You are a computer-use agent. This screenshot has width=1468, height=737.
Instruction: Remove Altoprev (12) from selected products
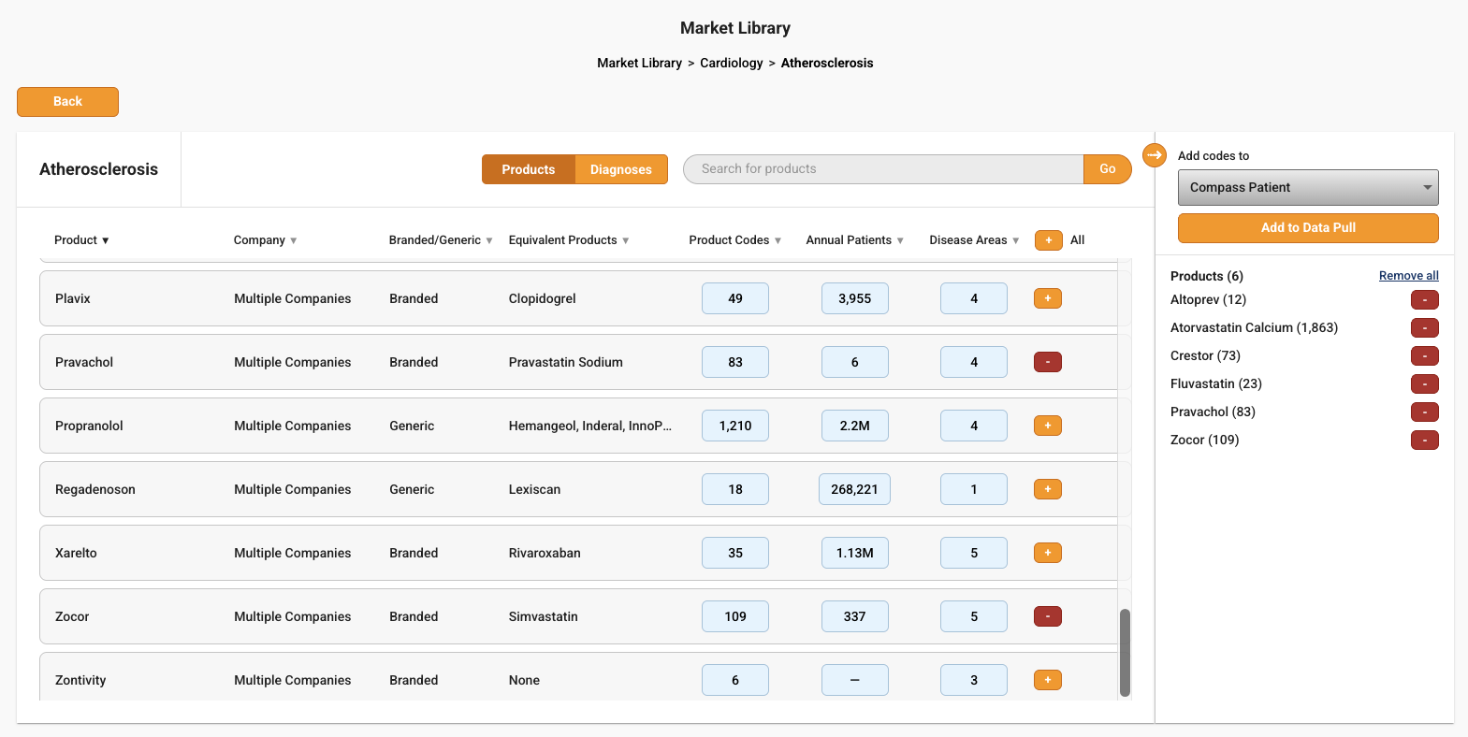(x=1425, y=299)
